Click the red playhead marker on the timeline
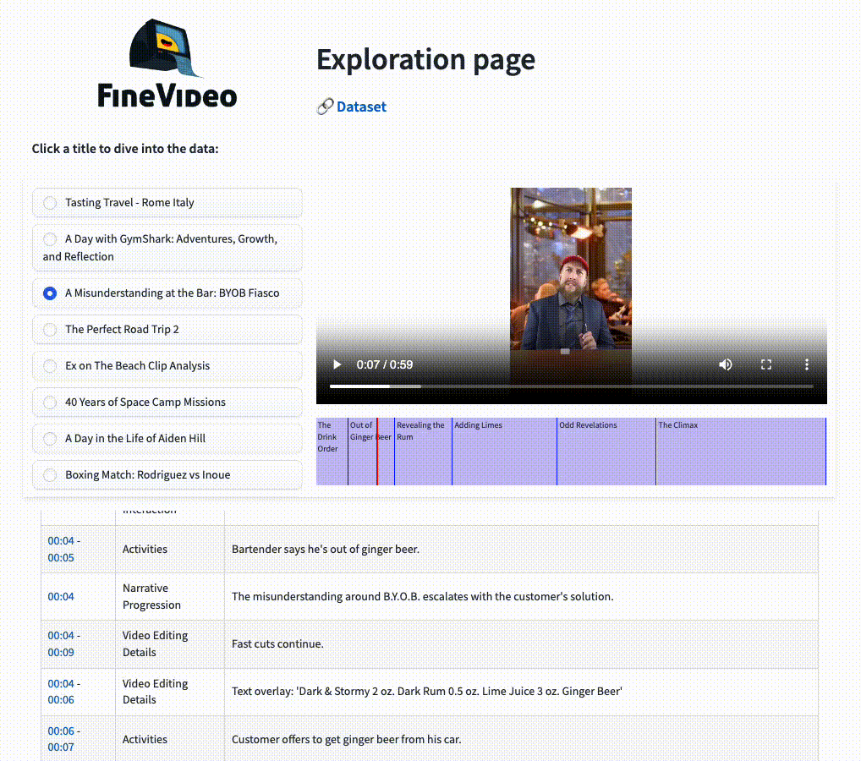The height and width of the screenshot is (761, 861). coord(378,451)
